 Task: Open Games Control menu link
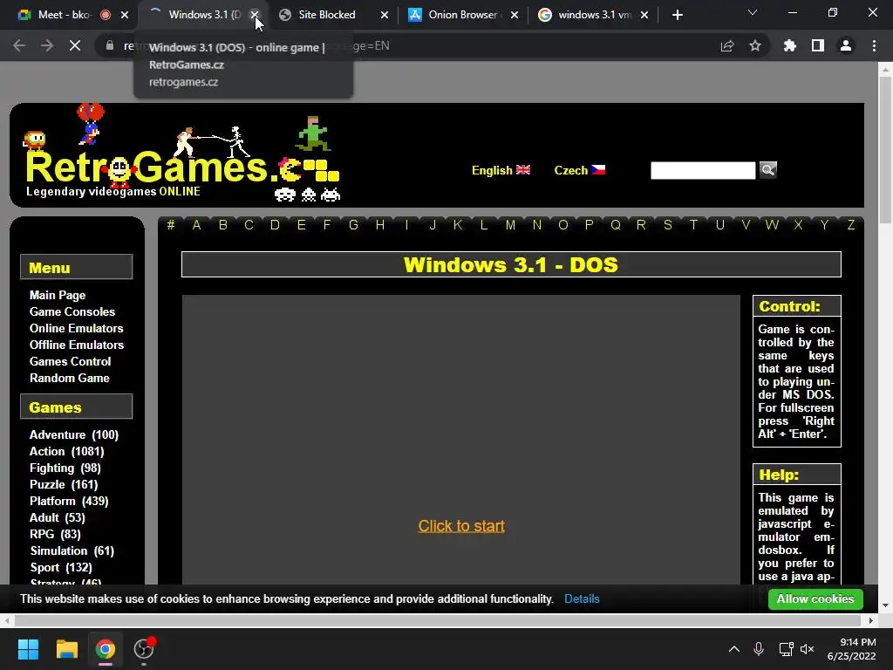(x=70, y=361)
